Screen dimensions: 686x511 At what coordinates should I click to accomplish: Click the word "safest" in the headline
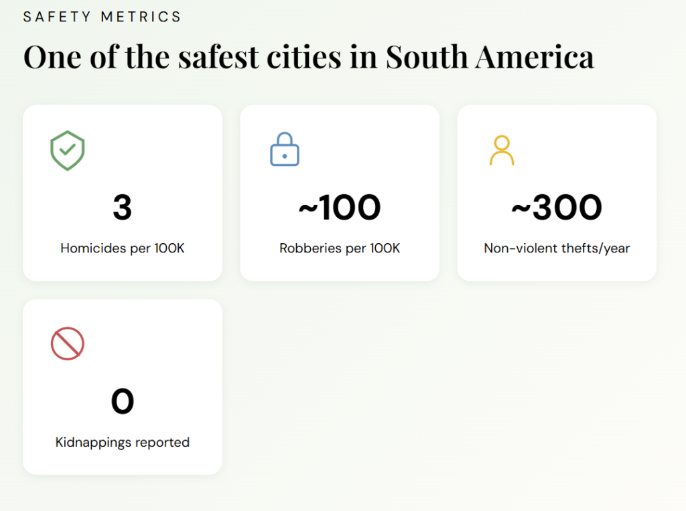click(x=218, y=57)
